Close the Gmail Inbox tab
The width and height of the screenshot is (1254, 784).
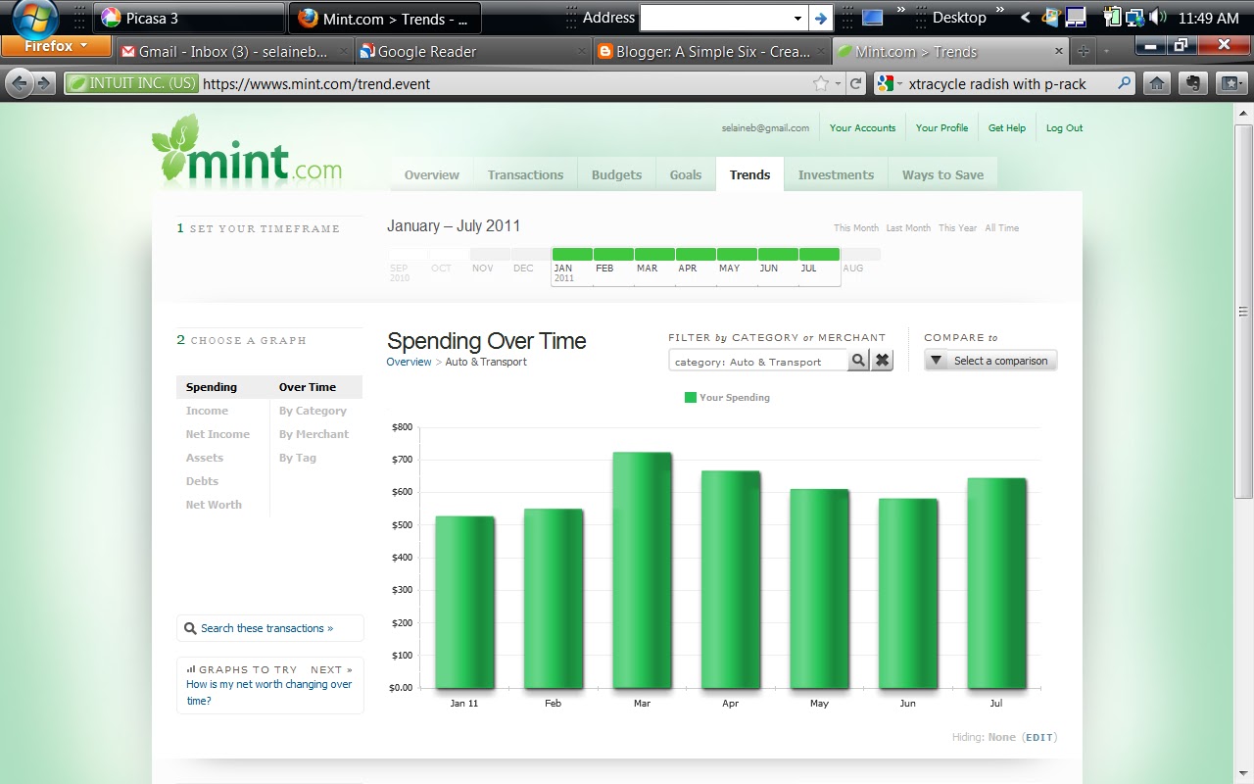pyautogui.click(x=342, y=52)
